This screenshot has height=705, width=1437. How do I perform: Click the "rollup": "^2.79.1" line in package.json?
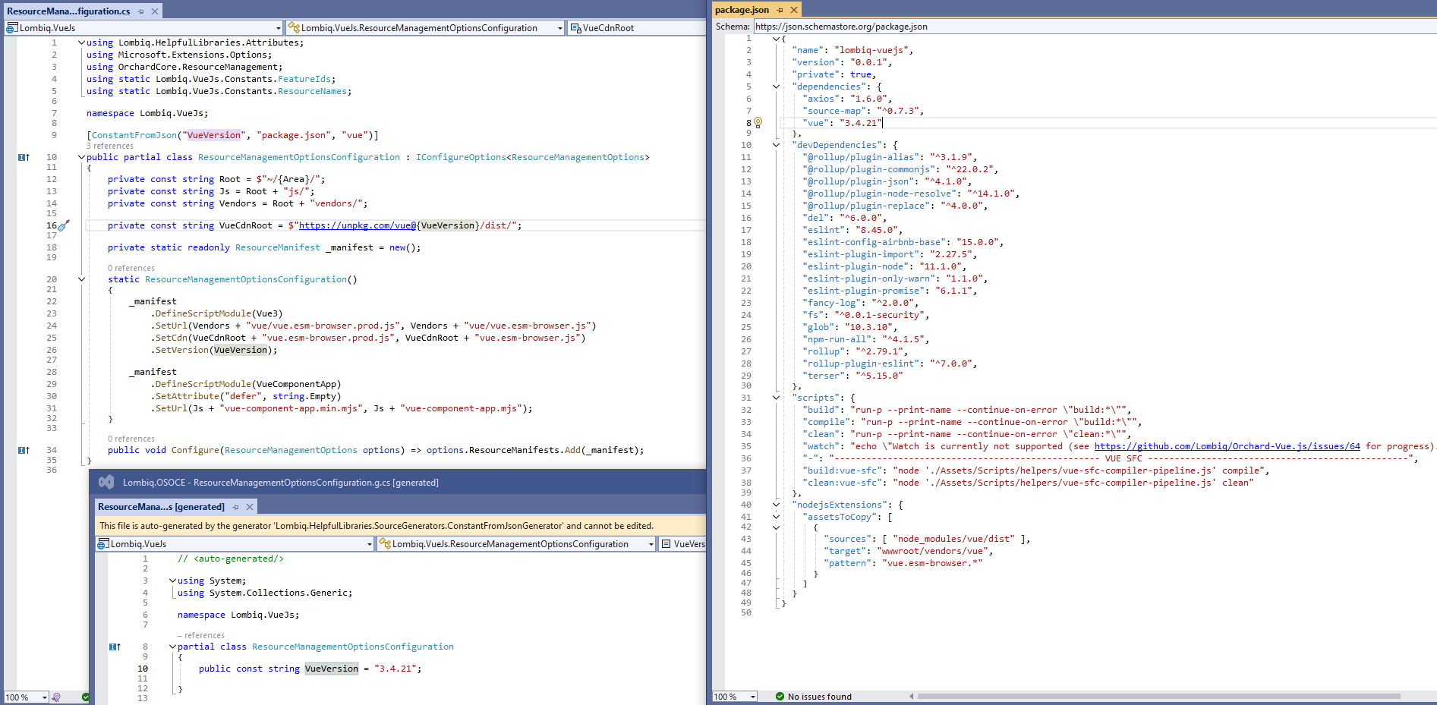click(854, 351)
